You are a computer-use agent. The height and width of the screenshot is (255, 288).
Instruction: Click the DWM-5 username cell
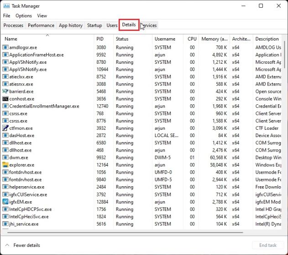pyautogui.click(x=162, y=158)
